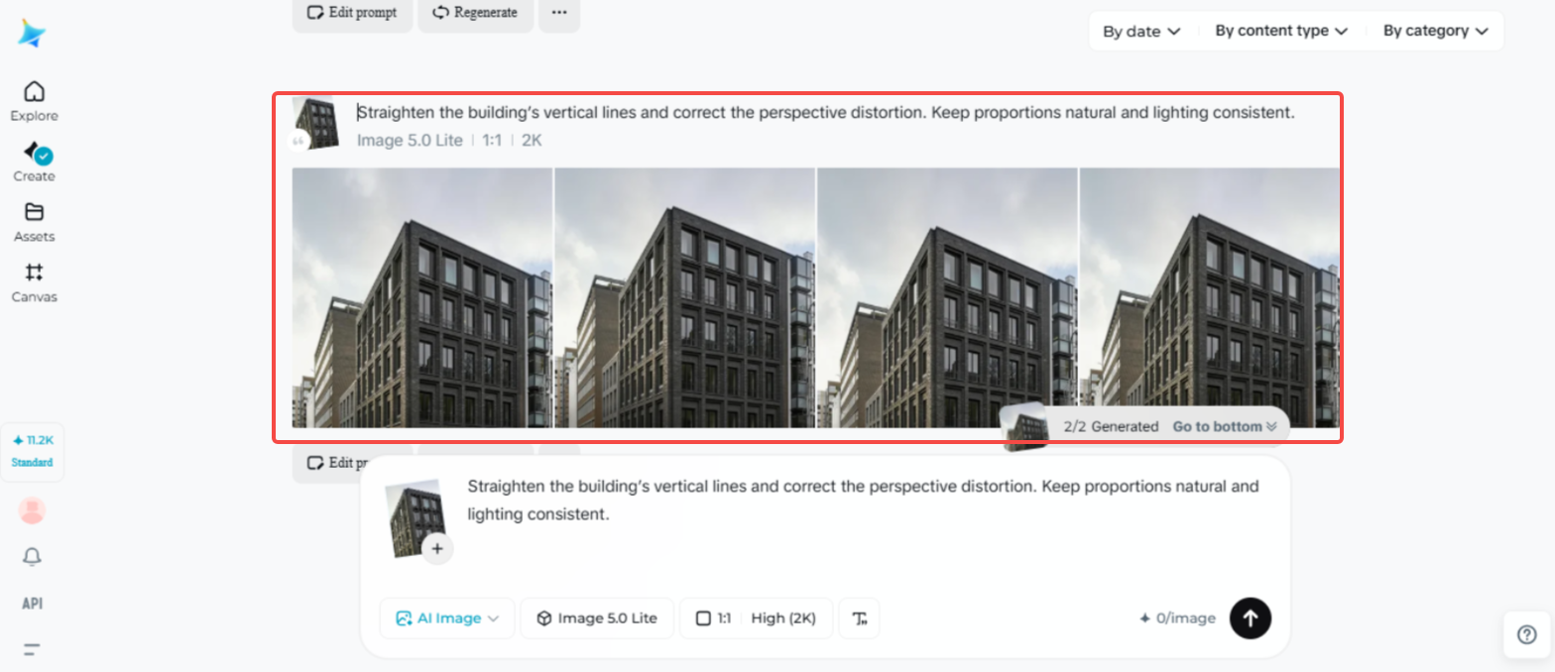Open the Create section
This screenshot has height=672, width=1555.
click(x=34, y=162)
